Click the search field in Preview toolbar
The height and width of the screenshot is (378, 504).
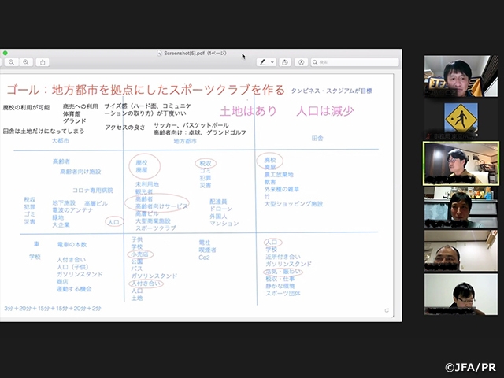click(x=354, y=62)
